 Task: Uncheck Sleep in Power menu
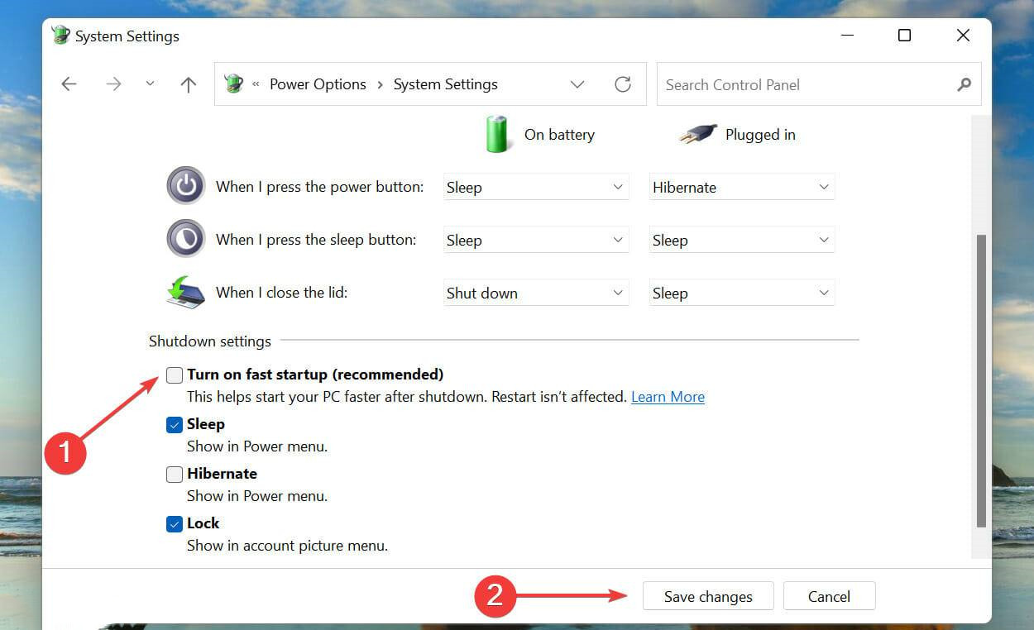tap(174, 424)
